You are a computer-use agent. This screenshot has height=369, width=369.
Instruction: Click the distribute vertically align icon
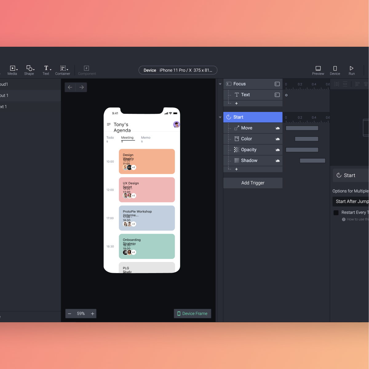coord(345,84)
